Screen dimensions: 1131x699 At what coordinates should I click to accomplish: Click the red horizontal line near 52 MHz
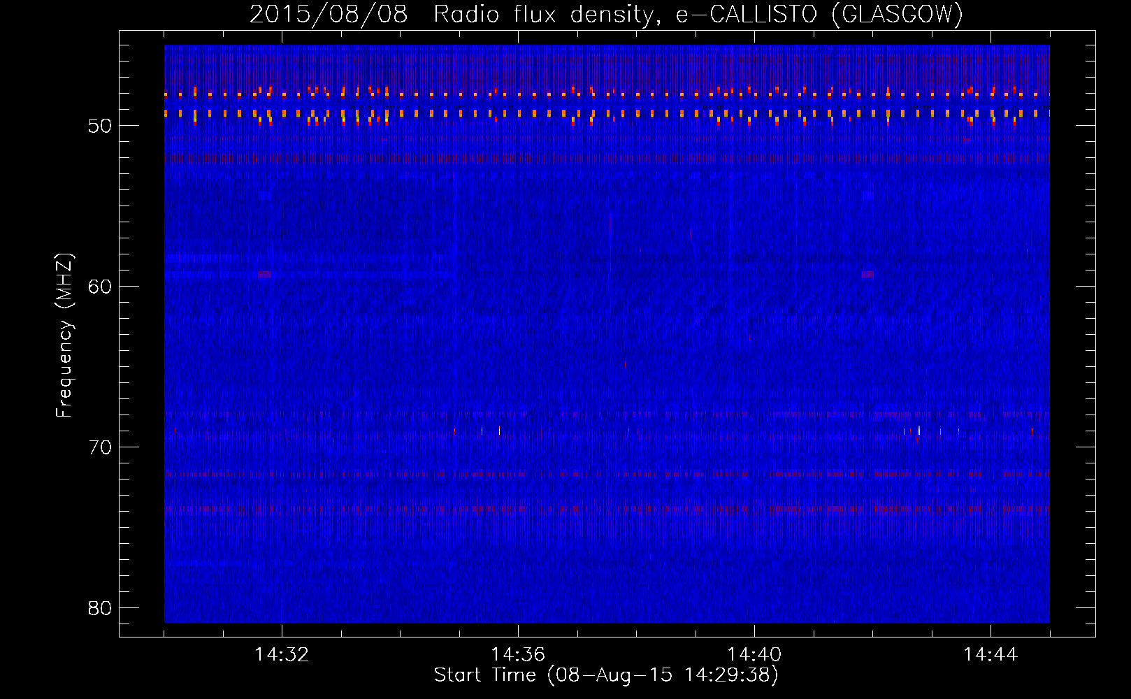point(607,159)
